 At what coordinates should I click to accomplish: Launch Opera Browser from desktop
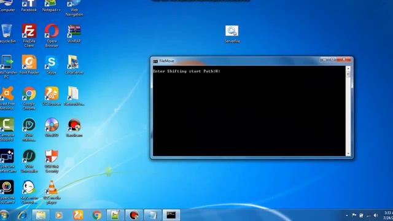(x=52, y=36)
